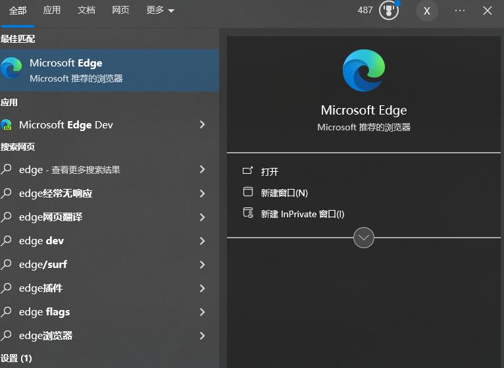Expand Microsoft Edge Dev chevron arrow
The height and width of the screenshot is (368, 504).
click(x=202, y=125)
